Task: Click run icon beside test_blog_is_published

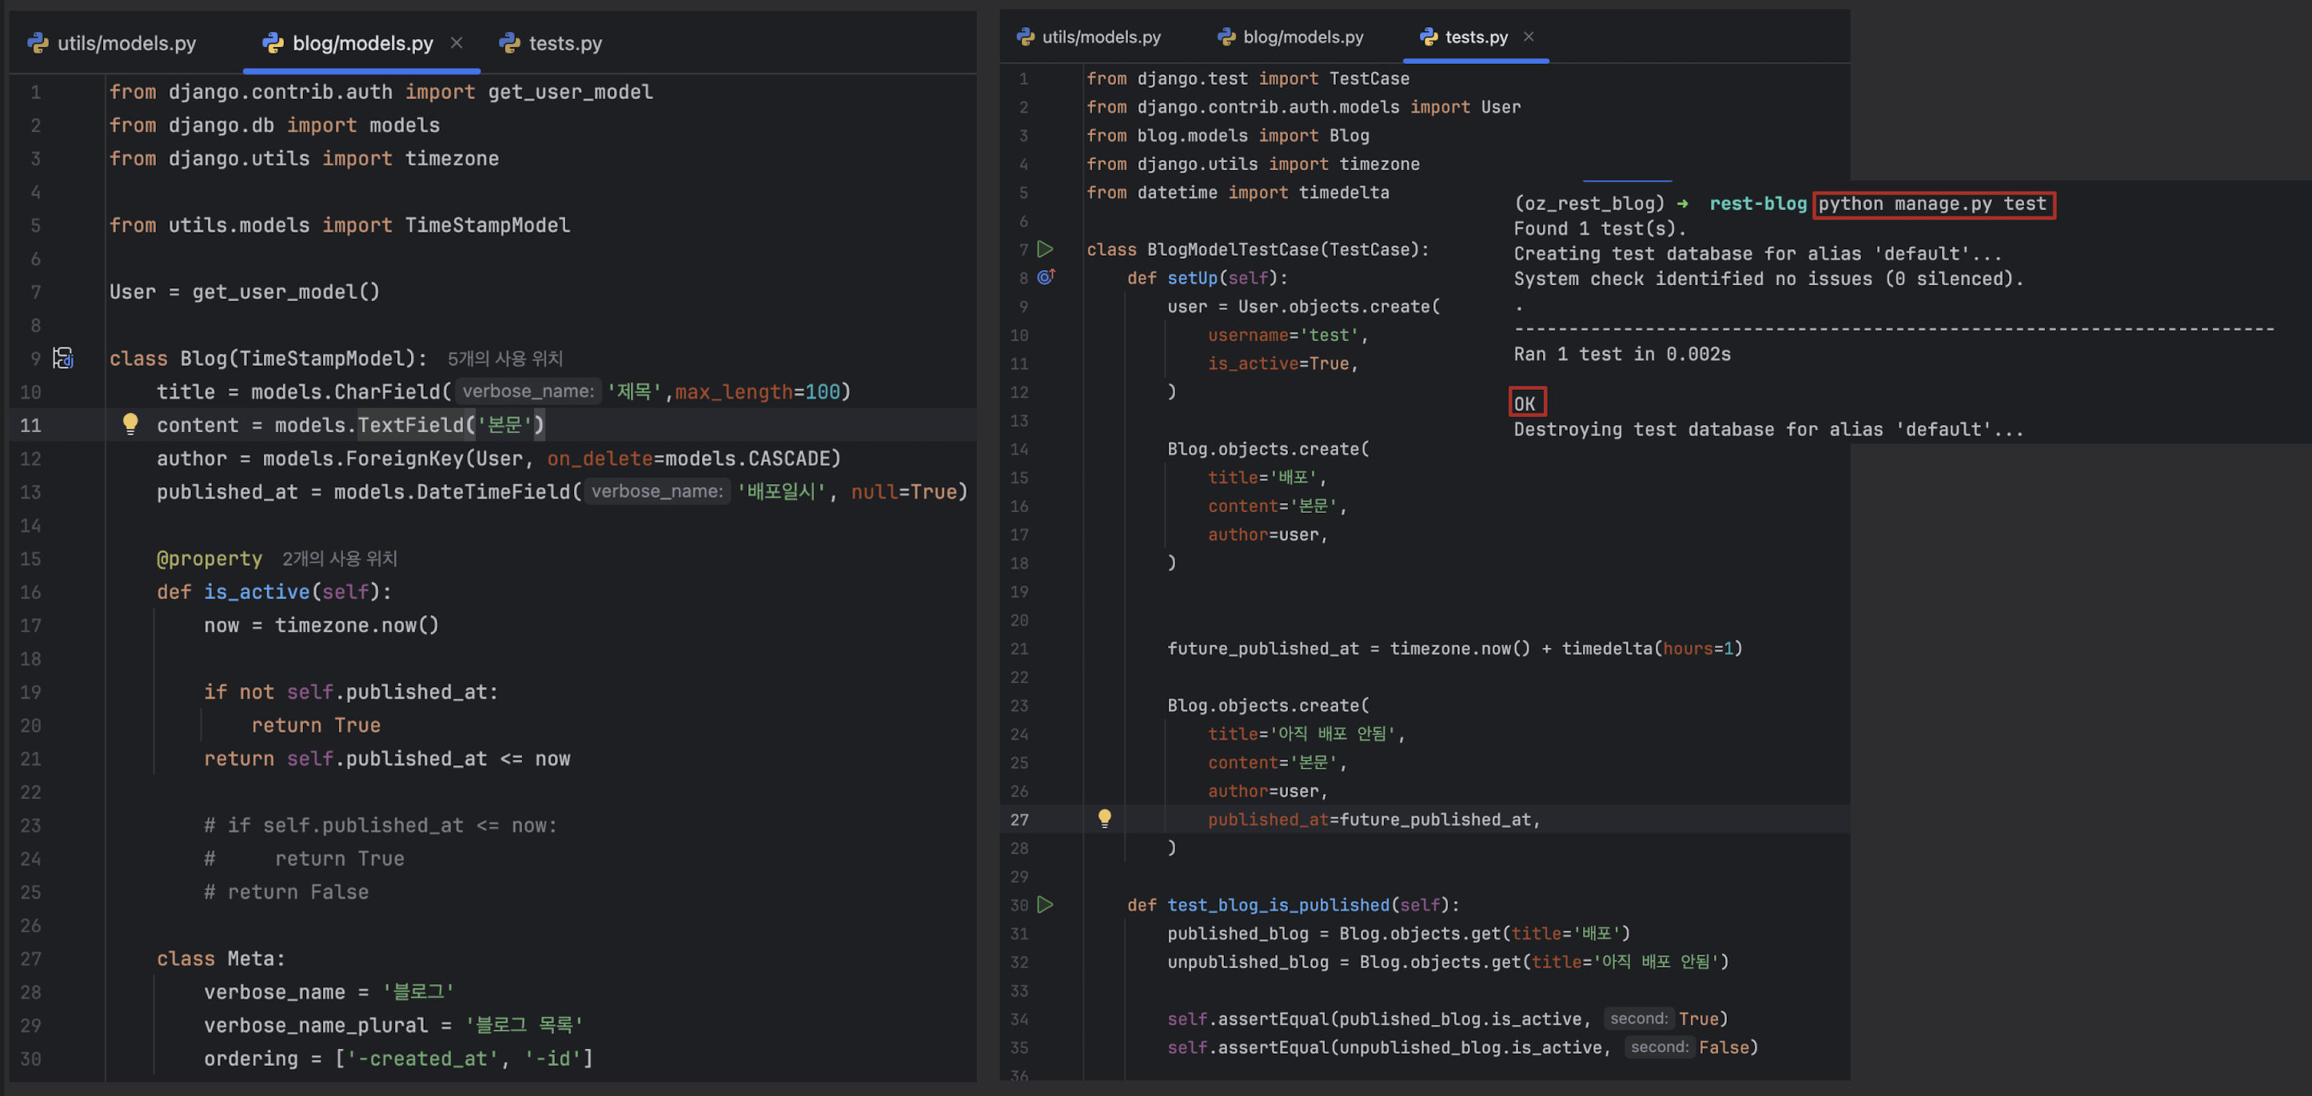Action: pos(1045,904)
